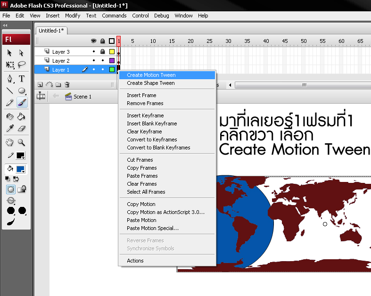Select the Pencil tool
The height and width of the screenshot is (296, 371).
[10, 103]
